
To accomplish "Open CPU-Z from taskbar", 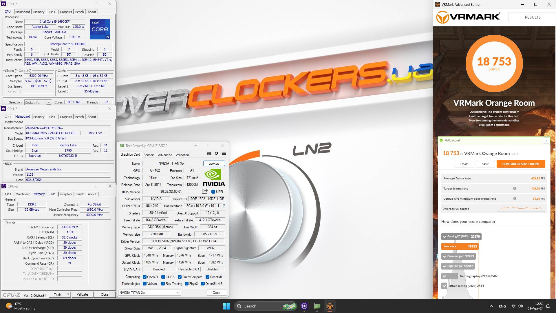I will pos(304,306).
